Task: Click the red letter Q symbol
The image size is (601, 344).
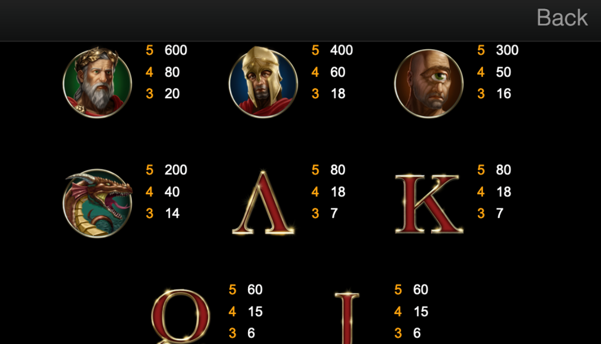Action: pos(180,316)
